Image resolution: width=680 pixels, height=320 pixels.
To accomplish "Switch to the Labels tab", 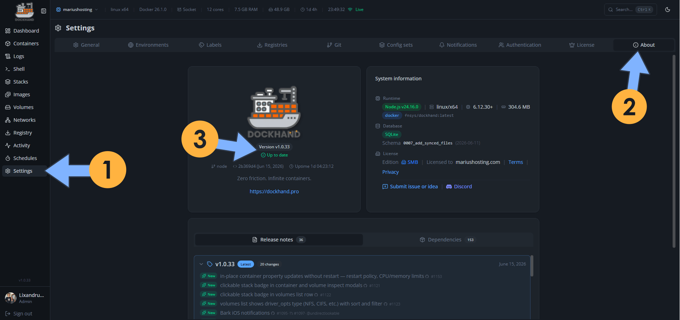I will click(210, 45).
